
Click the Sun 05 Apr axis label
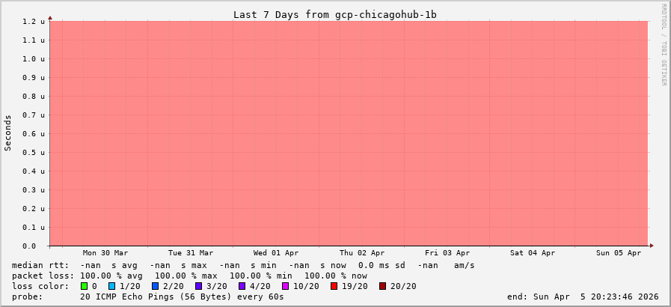click(619, 253)
